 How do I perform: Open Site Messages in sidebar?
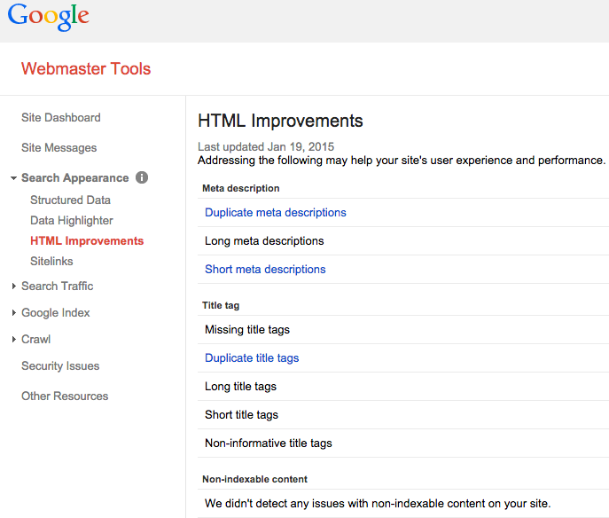pos(59,148)
